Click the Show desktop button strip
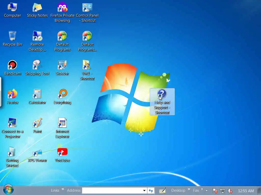The width and height of the screenshot is (261, 195). pos(259,190)
